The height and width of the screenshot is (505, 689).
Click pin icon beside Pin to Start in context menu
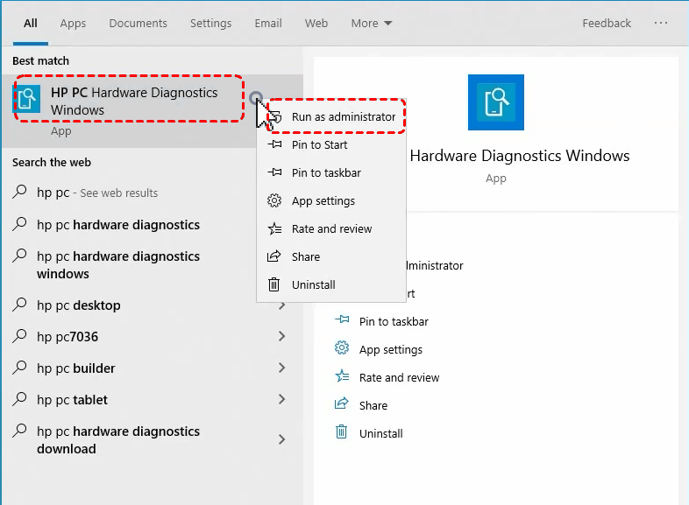coord(274,144)
